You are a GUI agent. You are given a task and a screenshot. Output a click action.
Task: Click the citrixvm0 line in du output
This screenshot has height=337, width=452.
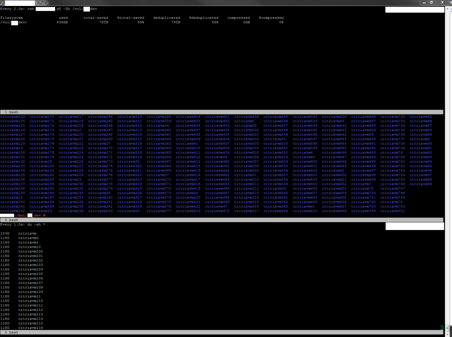(x=28, y=238)
